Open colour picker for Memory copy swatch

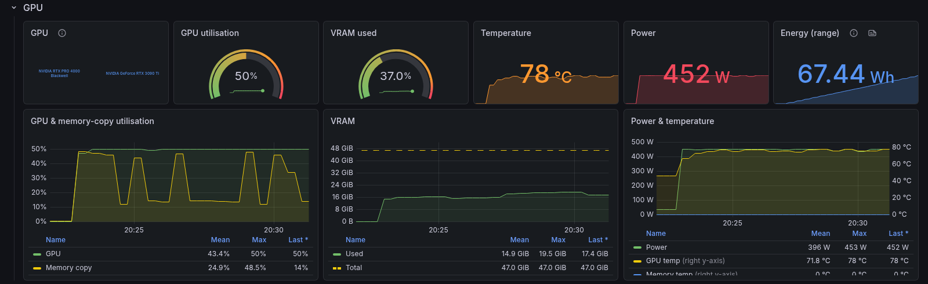[x=37, y=268]
